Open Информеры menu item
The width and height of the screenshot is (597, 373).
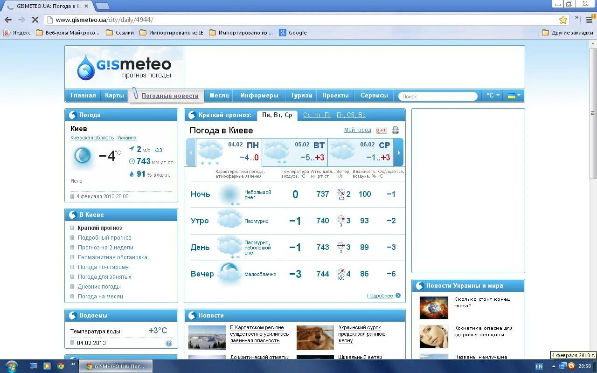[259, 95]
